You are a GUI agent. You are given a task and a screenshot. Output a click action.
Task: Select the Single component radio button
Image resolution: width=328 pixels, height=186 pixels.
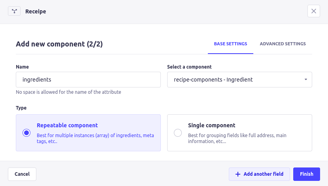(178, 133)
